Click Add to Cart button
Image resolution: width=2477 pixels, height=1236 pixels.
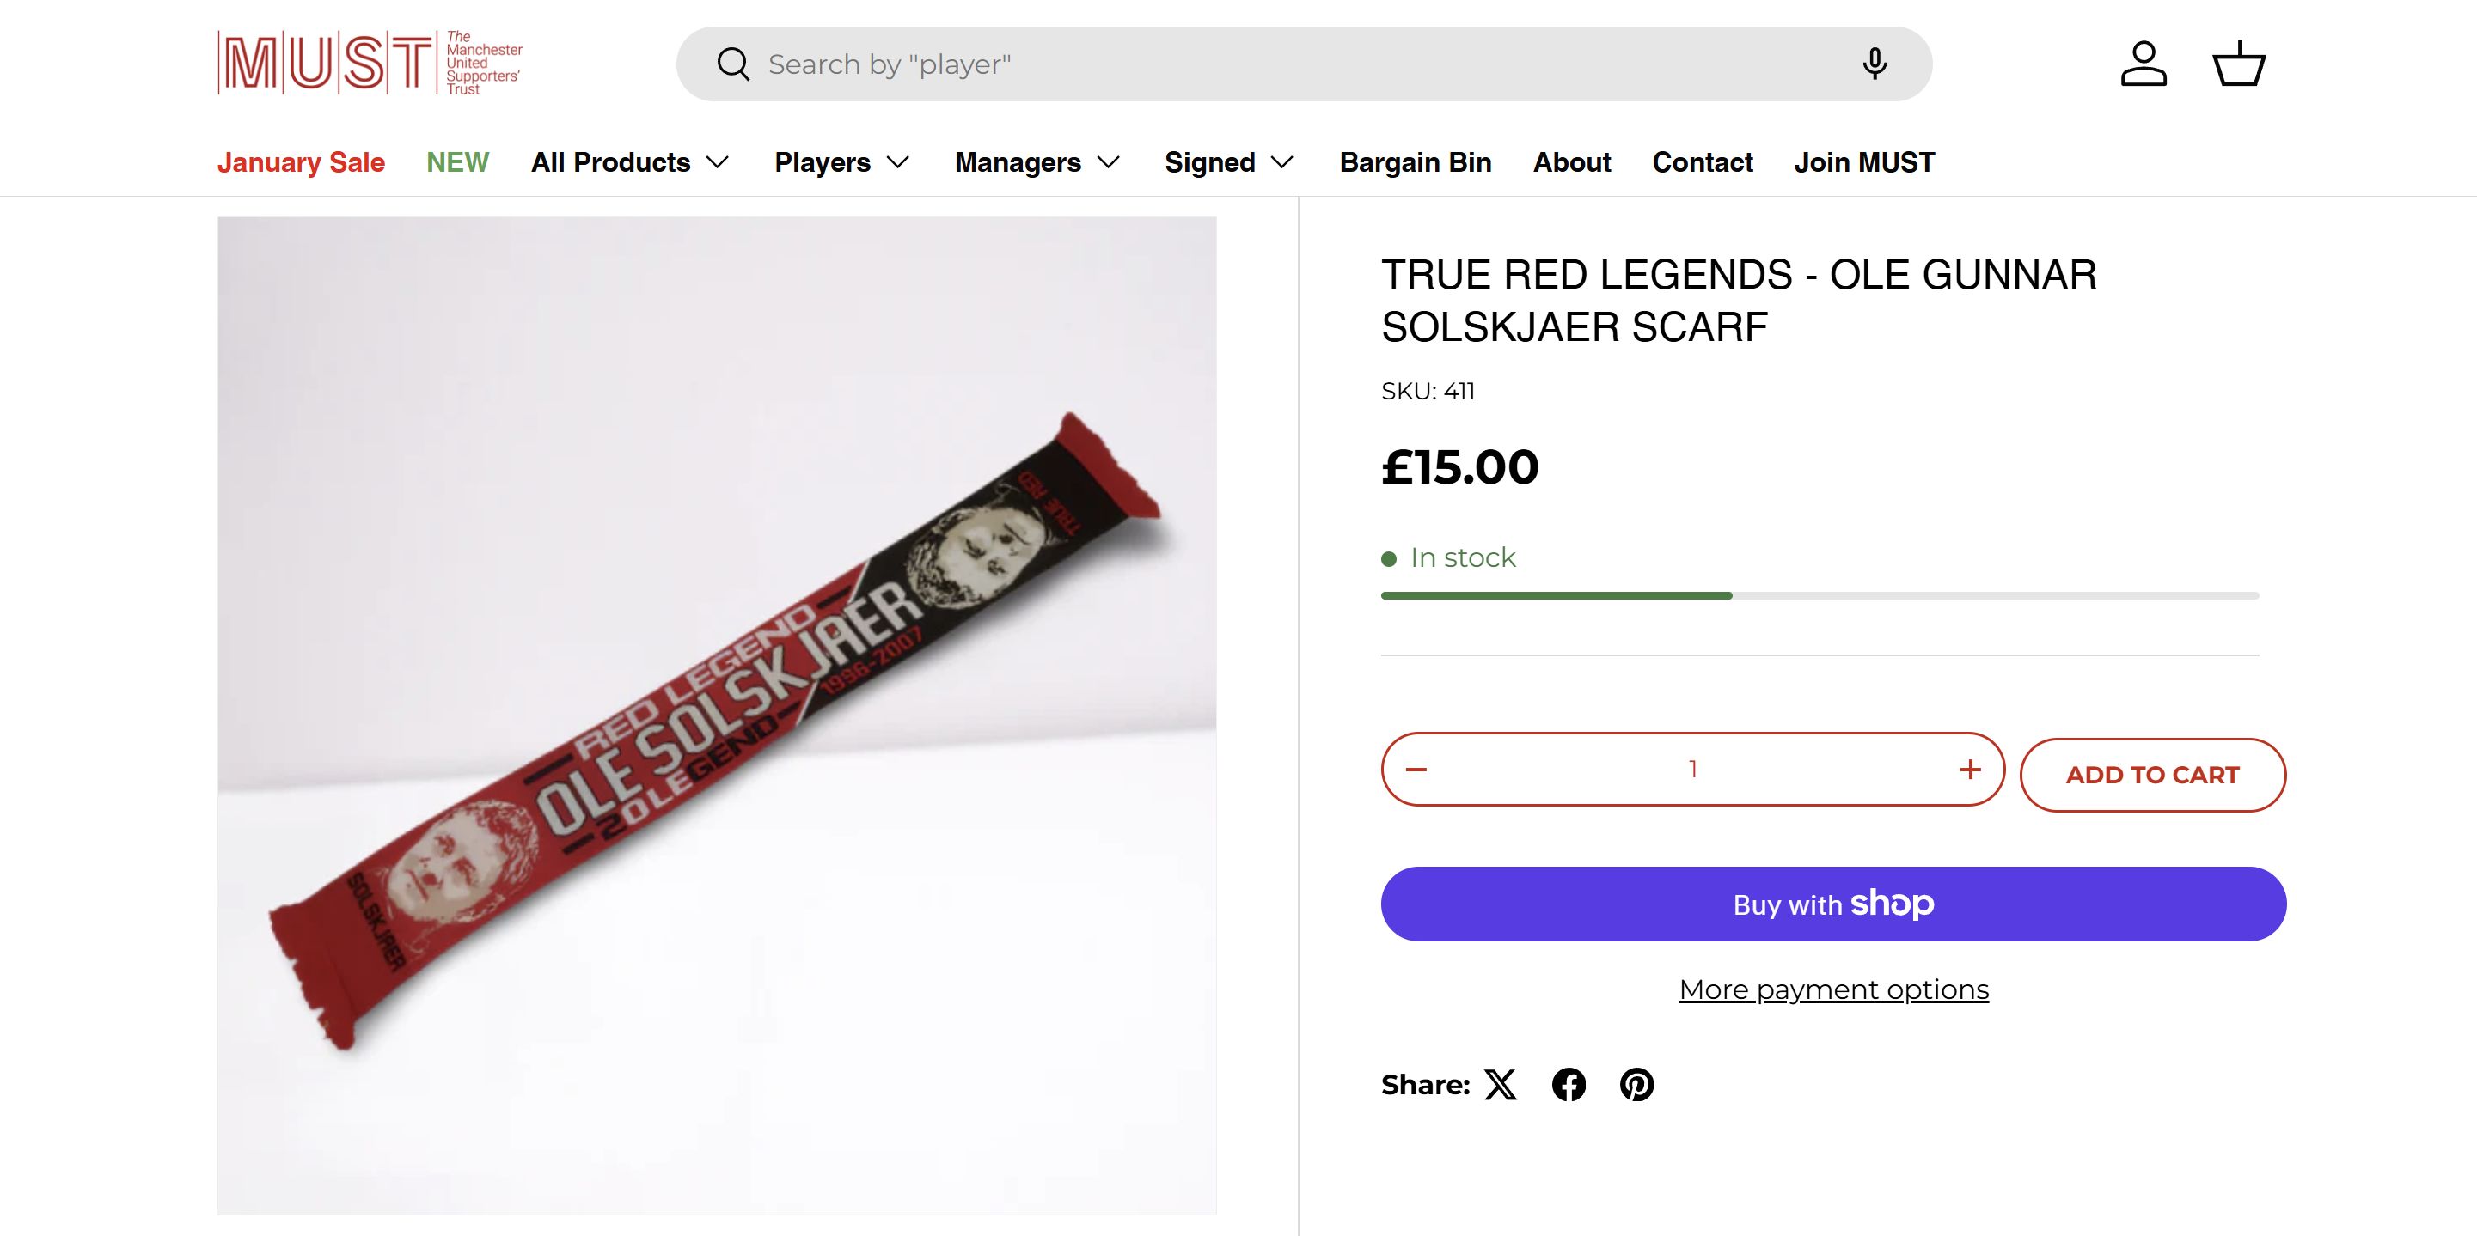[x=2152, y=775]
